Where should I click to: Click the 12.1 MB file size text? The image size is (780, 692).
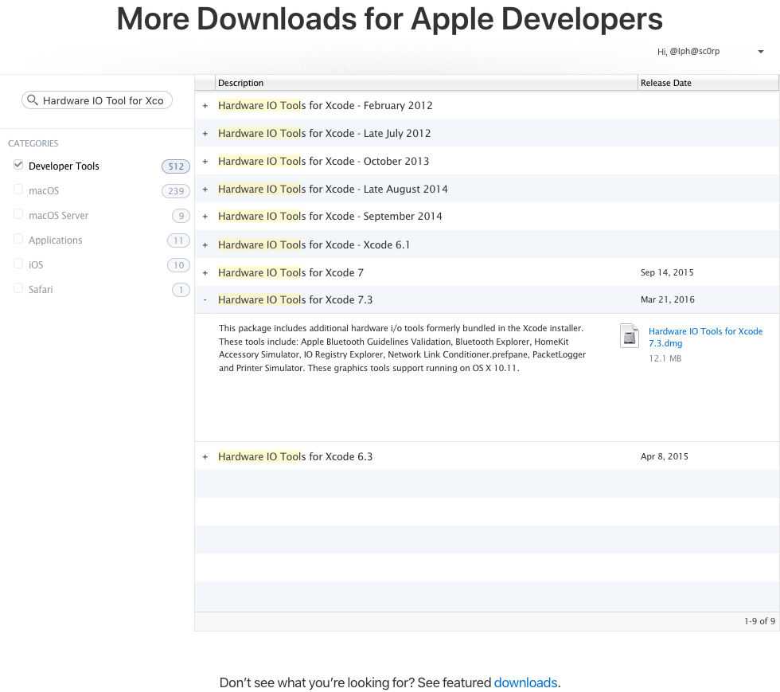[x=665, y=358]
